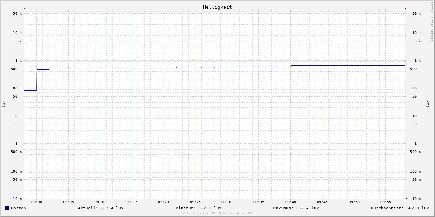Click the 10 m label on right axis
435x217 pixels.
(416, 199)
